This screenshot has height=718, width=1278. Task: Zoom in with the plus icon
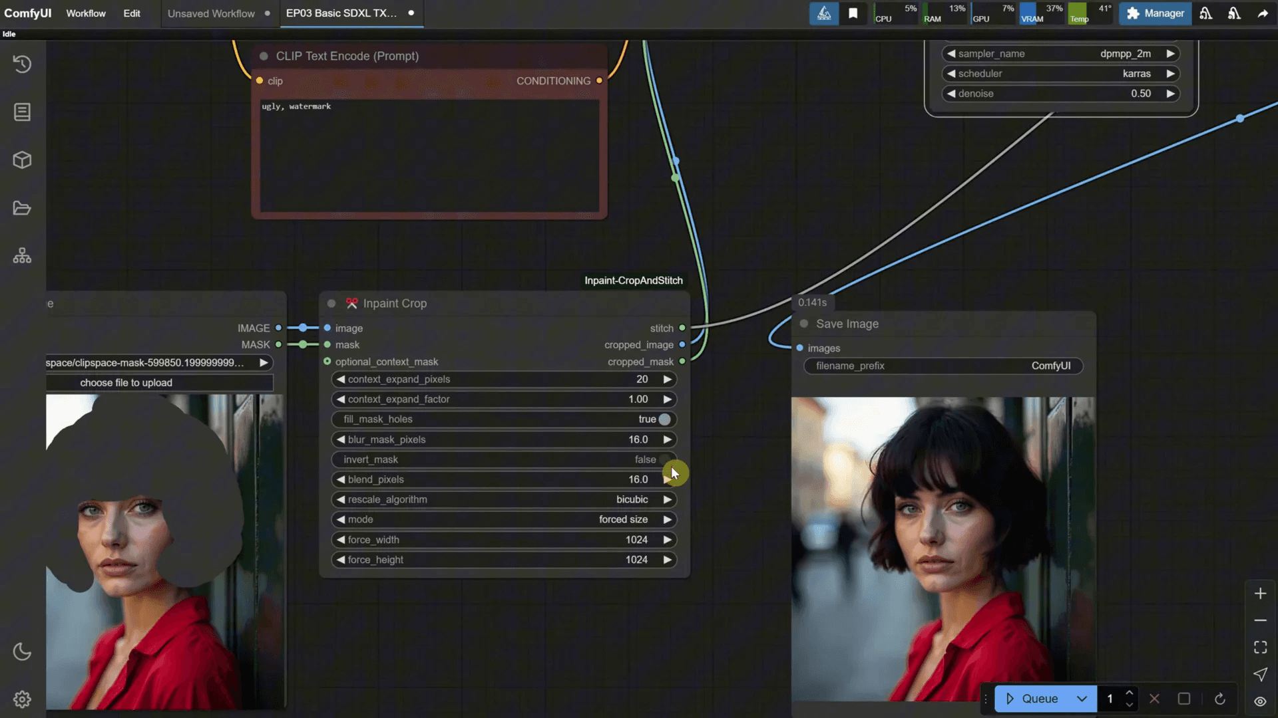[x=1260, y=594]
